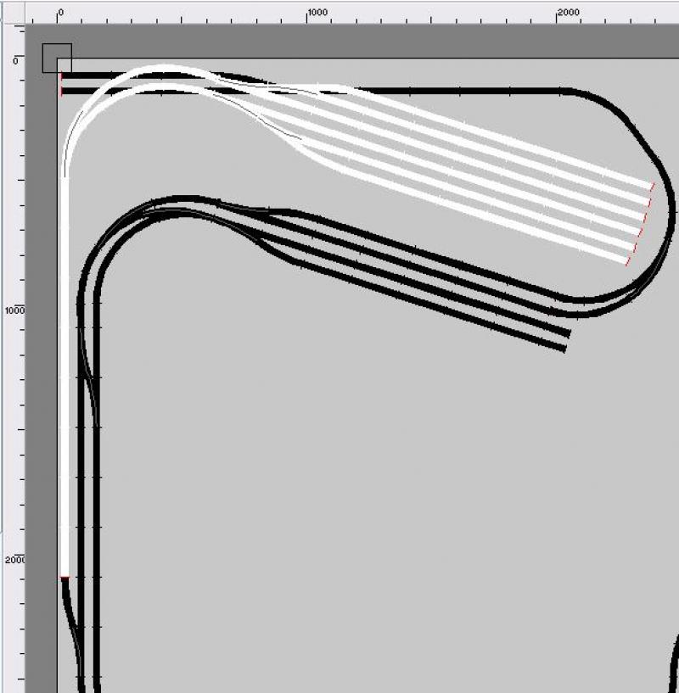Click the 2000 label on the horizontal ruler
The image size is (679, 693).
569,13
